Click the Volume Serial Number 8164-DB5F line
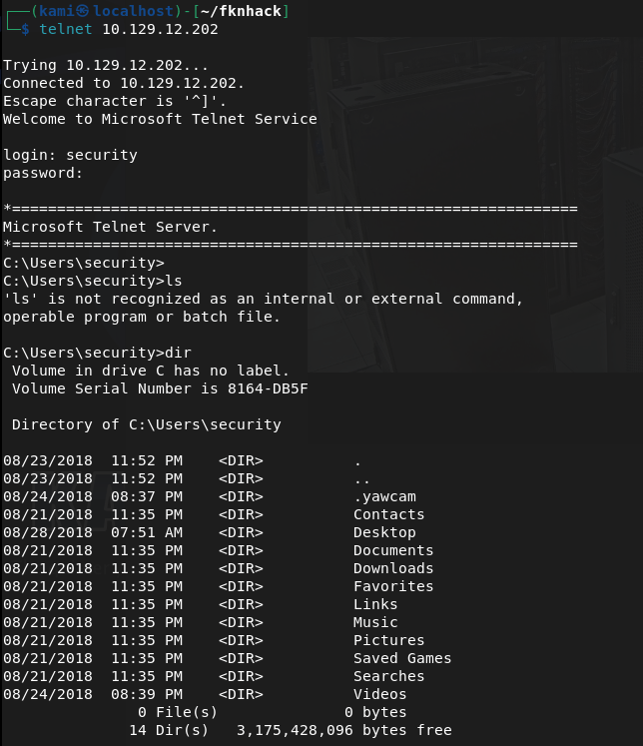The image size is (643, 746). [x=160, y=388]
